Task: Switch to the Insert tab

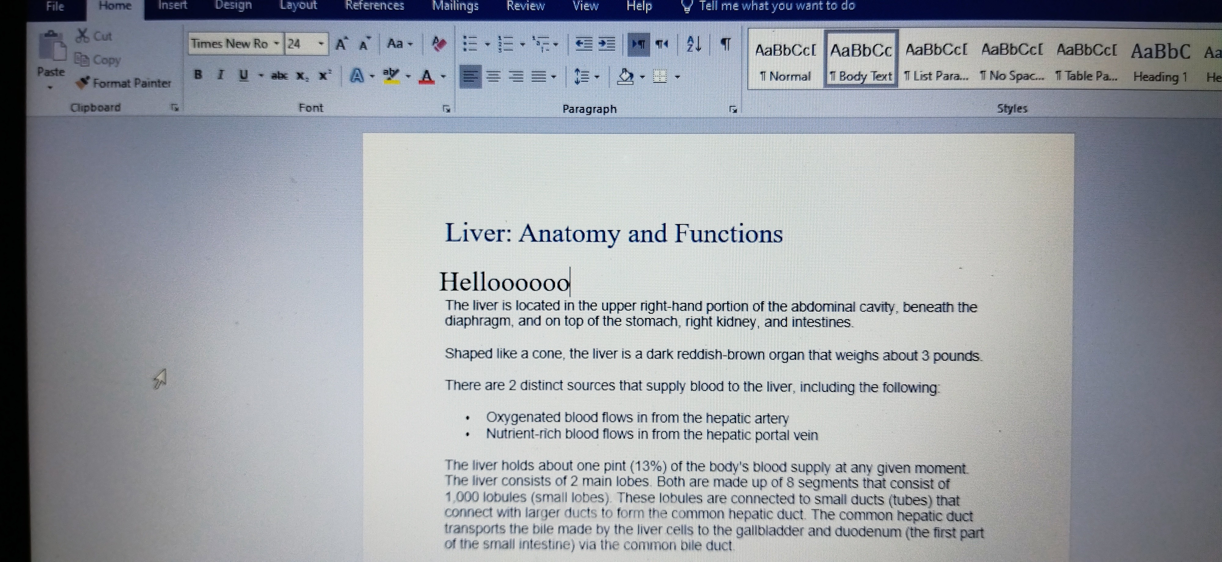Action: 173,6
